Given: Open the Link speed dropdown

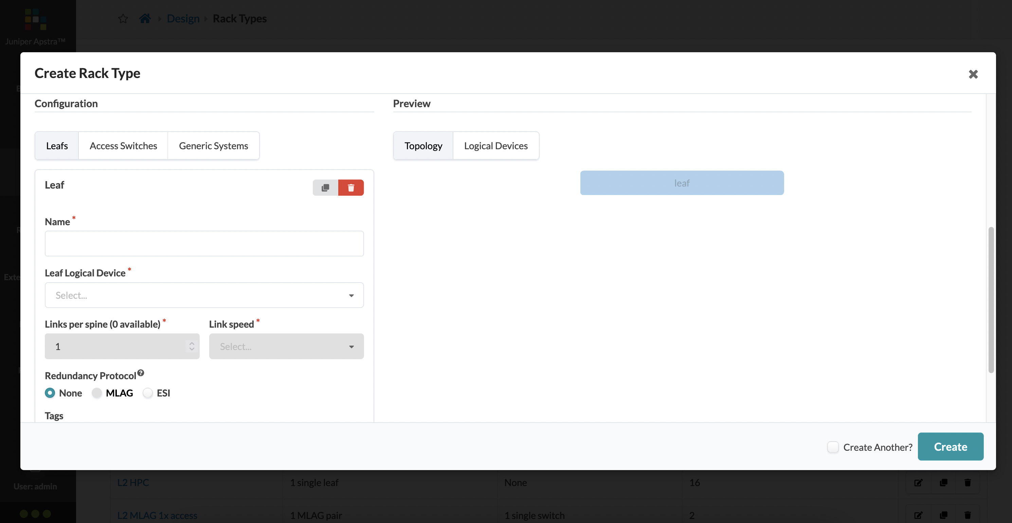Looking at the screenshot, I should [286, 346].
